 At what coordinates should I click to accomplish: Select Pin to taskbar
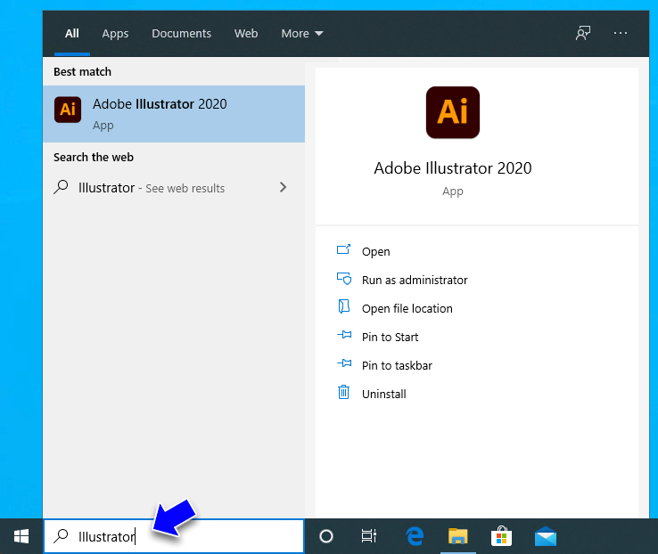pos(397,365)
